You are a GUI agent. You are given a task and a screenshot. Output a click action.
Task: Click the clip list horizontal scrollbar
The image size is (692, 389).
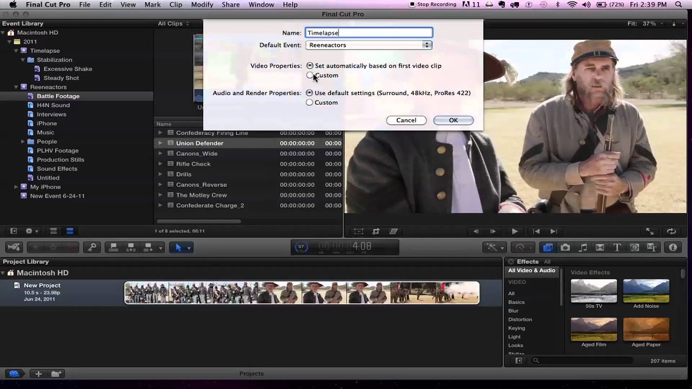tap(199, 221)
